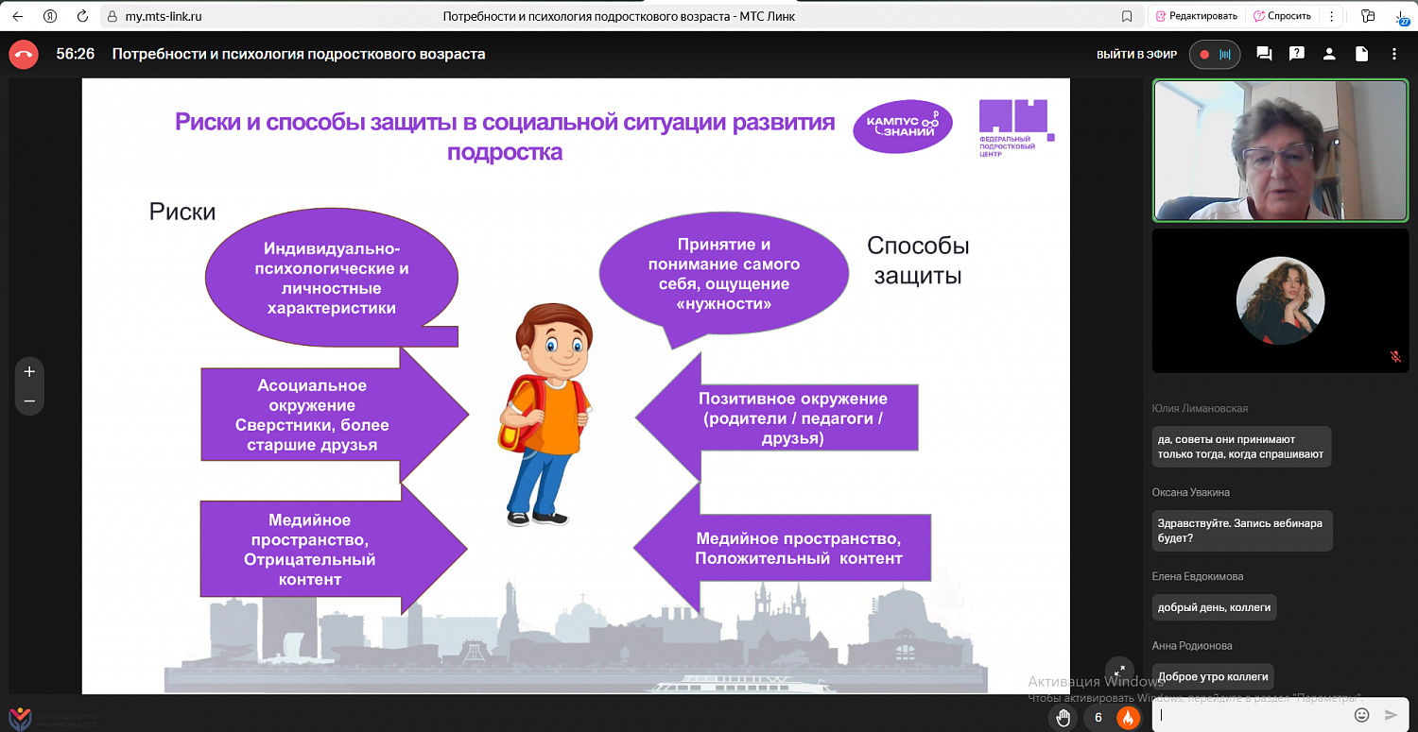This screenshot has width=1418, height=732.
Task: Click the slide bubble 'Индивидуально-психологические и личностные характеристики'
Action: coord(331,279)
